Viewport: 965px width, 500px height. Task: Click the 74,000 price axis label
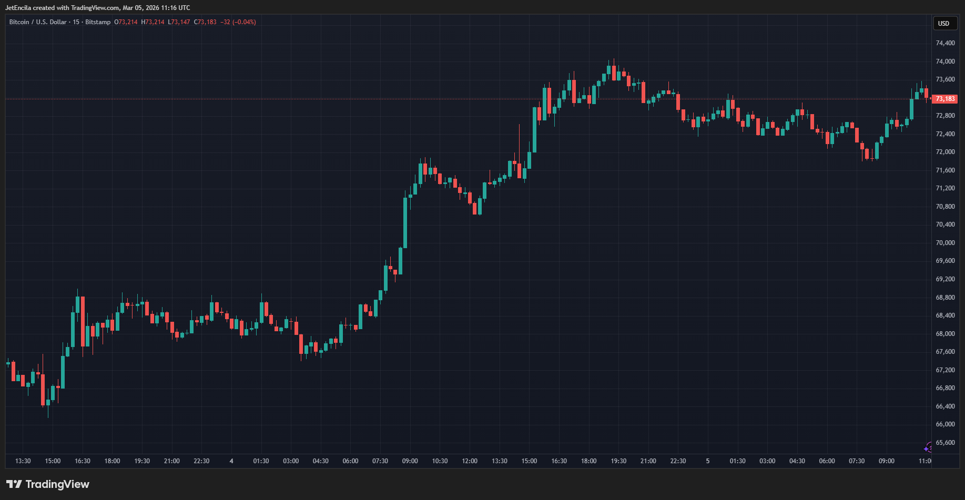[945, 62]
